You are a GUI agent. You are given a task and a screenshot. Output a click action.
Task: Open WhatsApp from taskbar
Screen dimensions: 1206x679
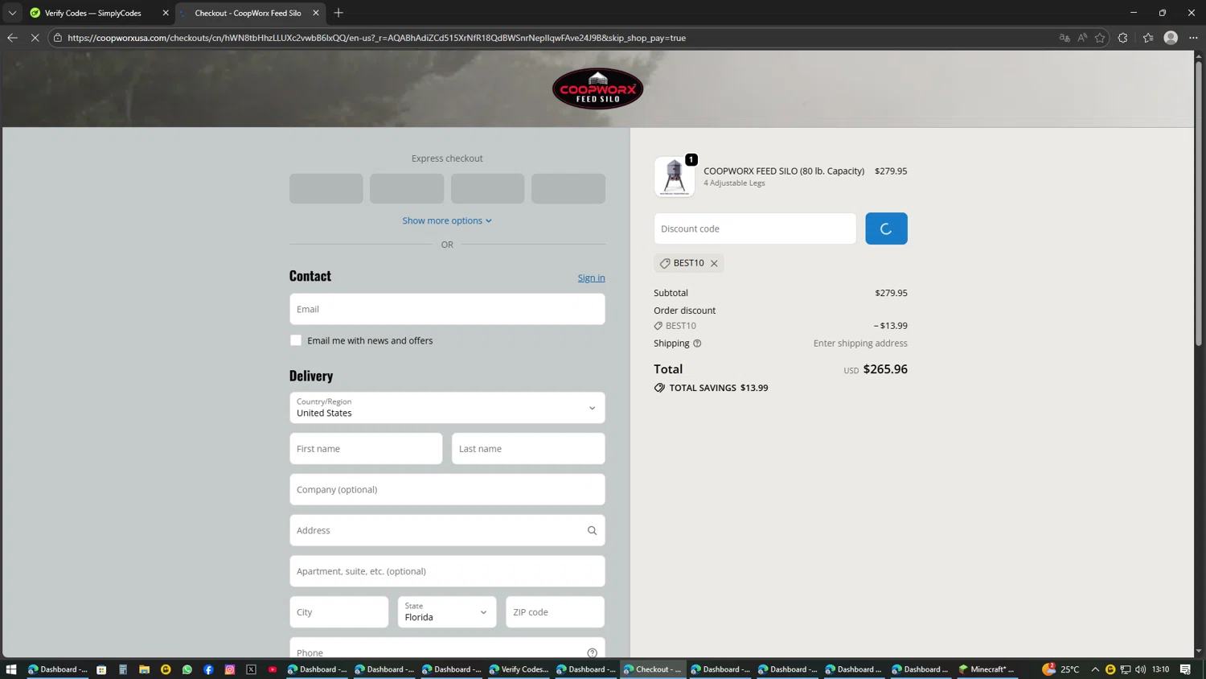point(187,669)
